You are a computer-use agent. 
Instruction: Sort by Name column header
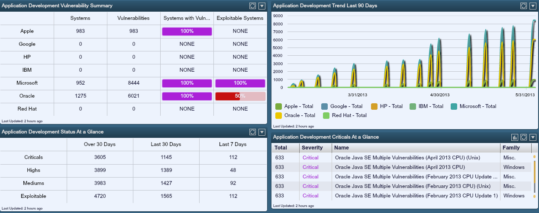[x=416, y=148]
